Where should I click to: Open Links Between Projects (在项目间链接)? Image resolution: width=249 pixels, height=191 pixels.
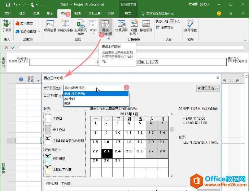[81, 27]
